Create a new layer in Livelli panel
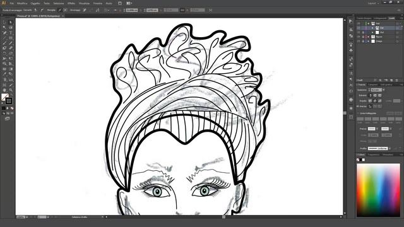The width and height of the screenshot is (404, 227). click(391, 80)
